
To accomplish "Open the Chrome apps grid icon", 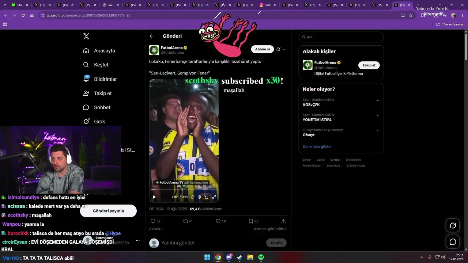I will click(x=5, y=24).
